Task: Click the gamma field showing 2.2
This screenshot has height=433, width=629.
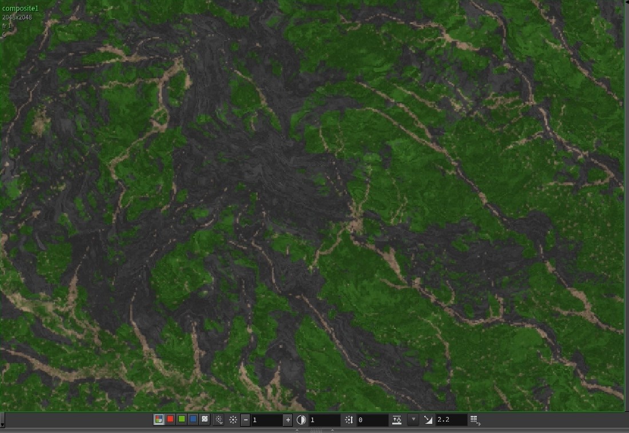Action: pyautogui.click(x=451, y=420)
